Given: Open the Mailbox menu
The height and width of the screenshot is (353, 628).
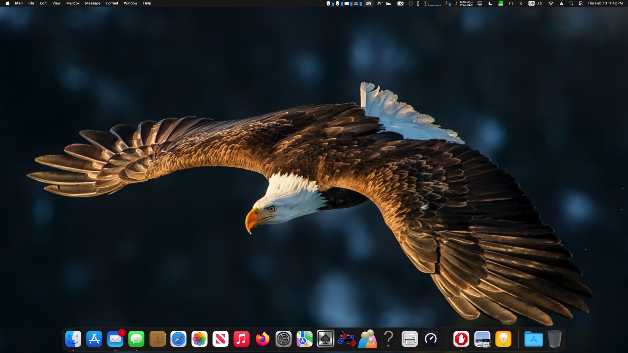Looking at the screenshot, I should (73, 3).
